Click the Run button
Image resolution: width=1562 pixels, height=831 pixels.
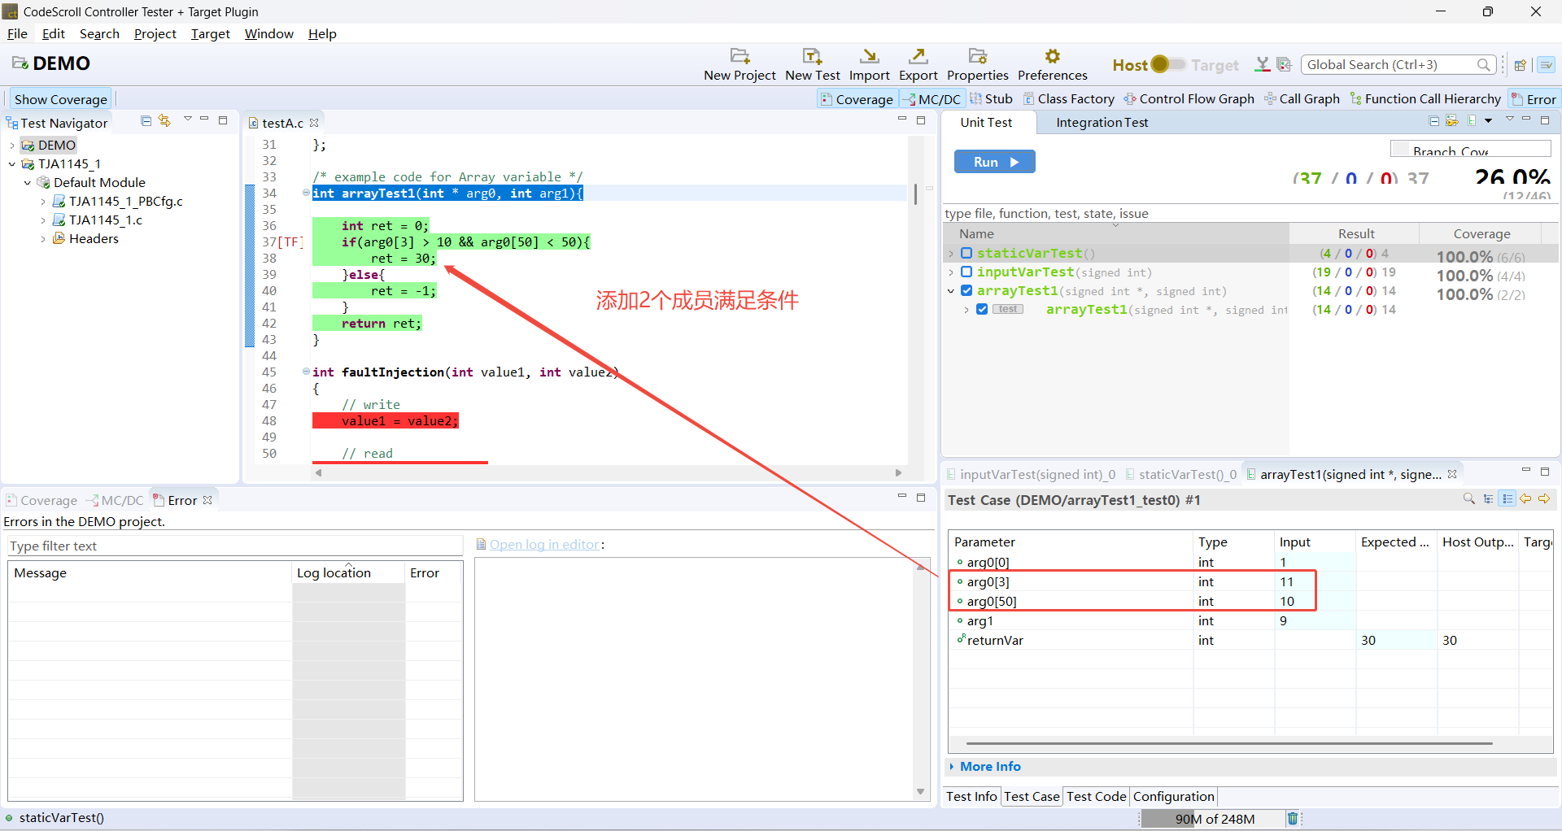[995, 162]
